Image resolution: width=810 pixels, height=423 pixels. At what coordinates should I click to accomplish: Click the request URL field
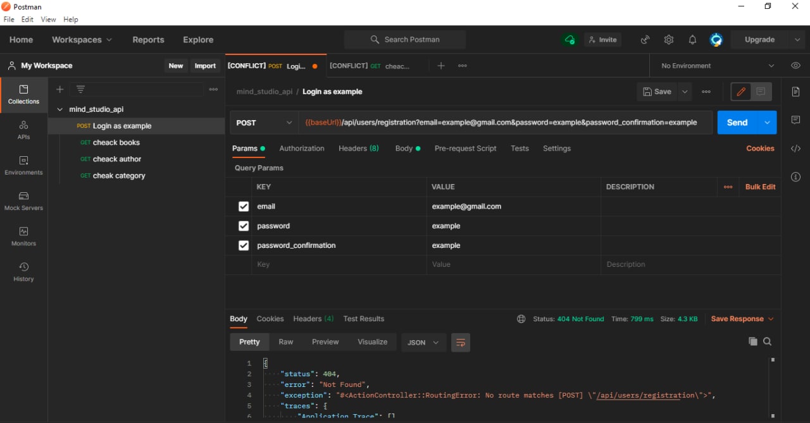[505, 123]
